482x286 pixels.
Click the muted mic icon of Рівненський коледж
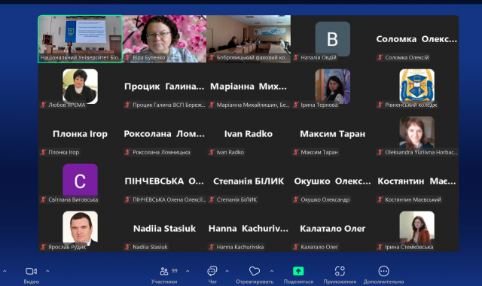380,105
